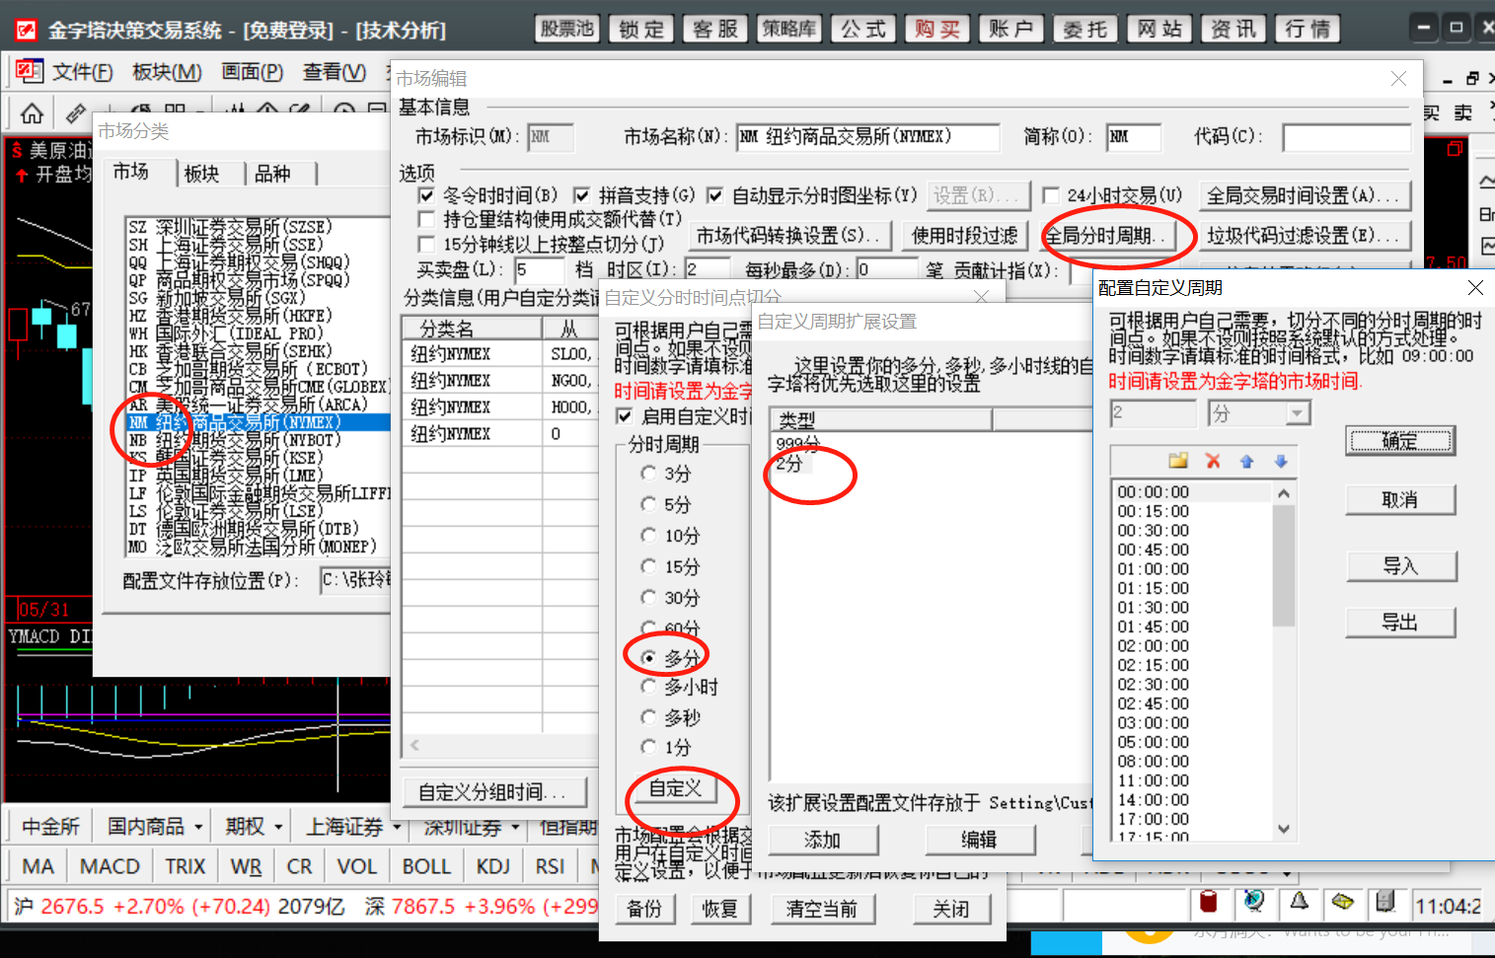The image size is (1495, 958).
Task: Select NM 纽约商品交易所(NYMEX) in market list
Action: (258, 422)
